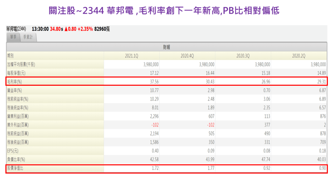The width and height of the screenshot is (333, 181).
Task: Select the 2020.4Q column header
Action: (x=187, y=56)
